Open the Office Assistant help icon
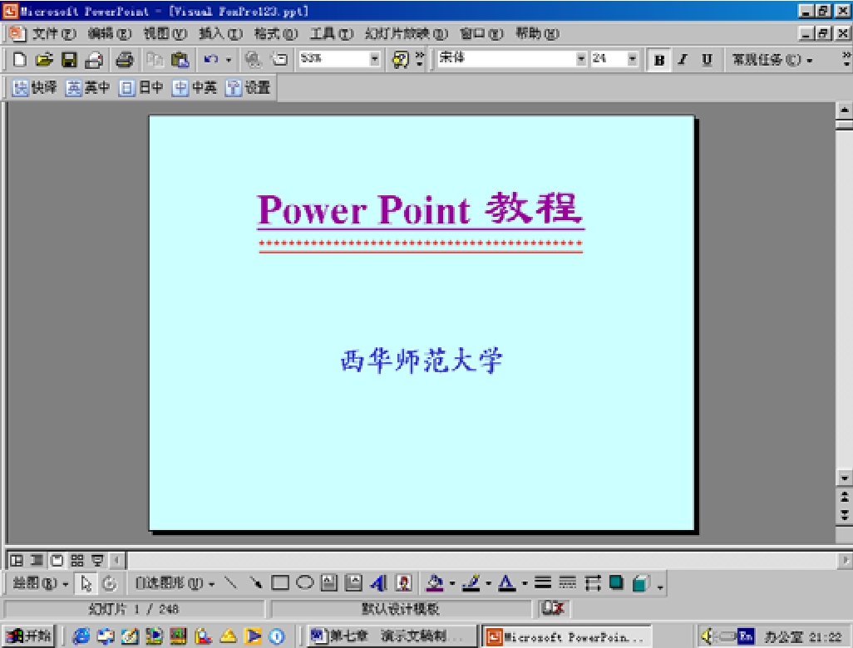Image resolution: width=853 pixels, height=648 pixels. tap(401, 59)
